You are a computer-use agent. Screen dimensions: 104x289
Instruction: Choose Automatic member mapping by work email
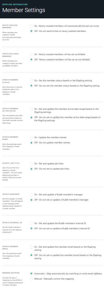click(x=31, y=273)
